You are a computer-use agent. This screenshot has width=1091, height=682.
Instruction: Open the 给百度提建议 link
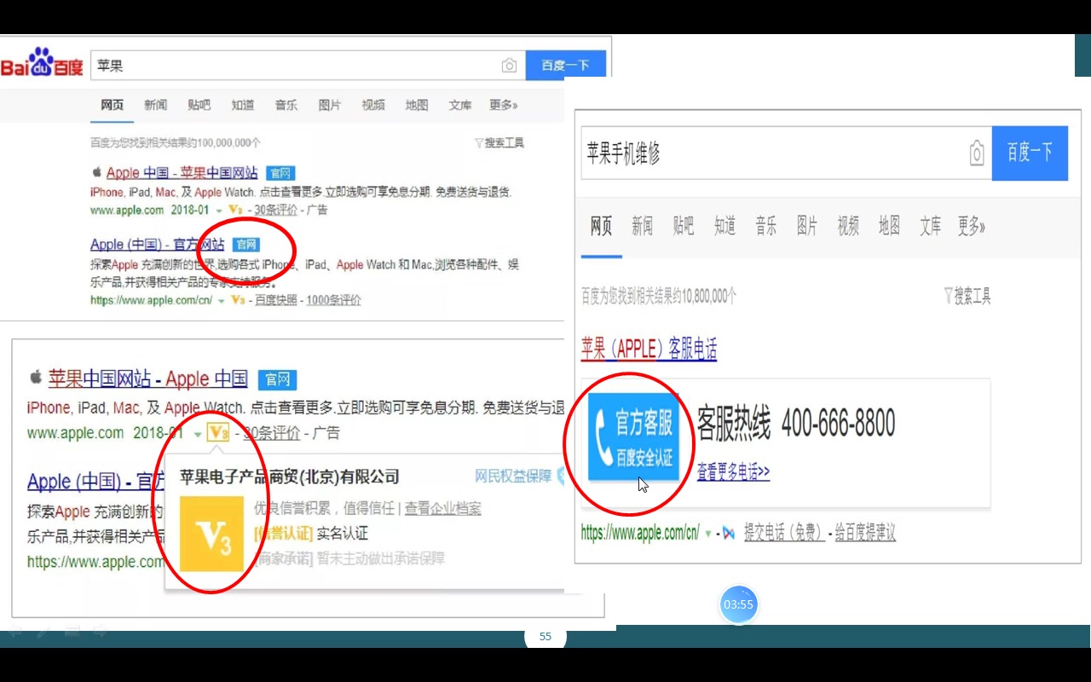865,534
